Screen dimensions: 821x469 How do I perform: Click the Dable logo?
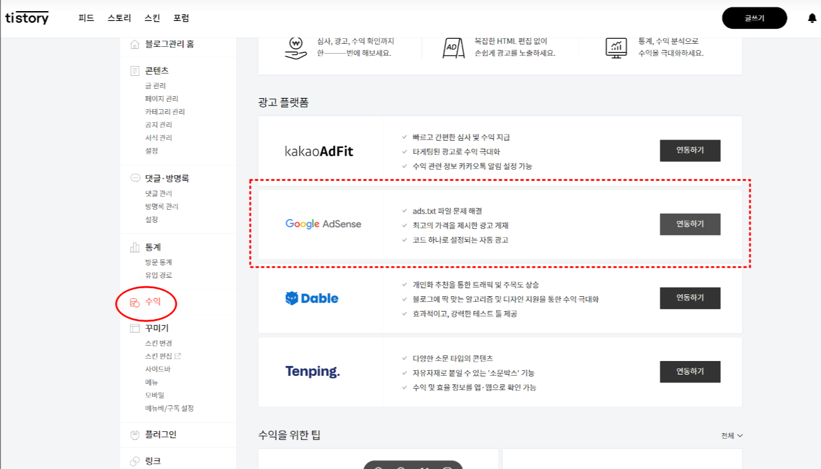pyautogui.click(x=311, y=299)
